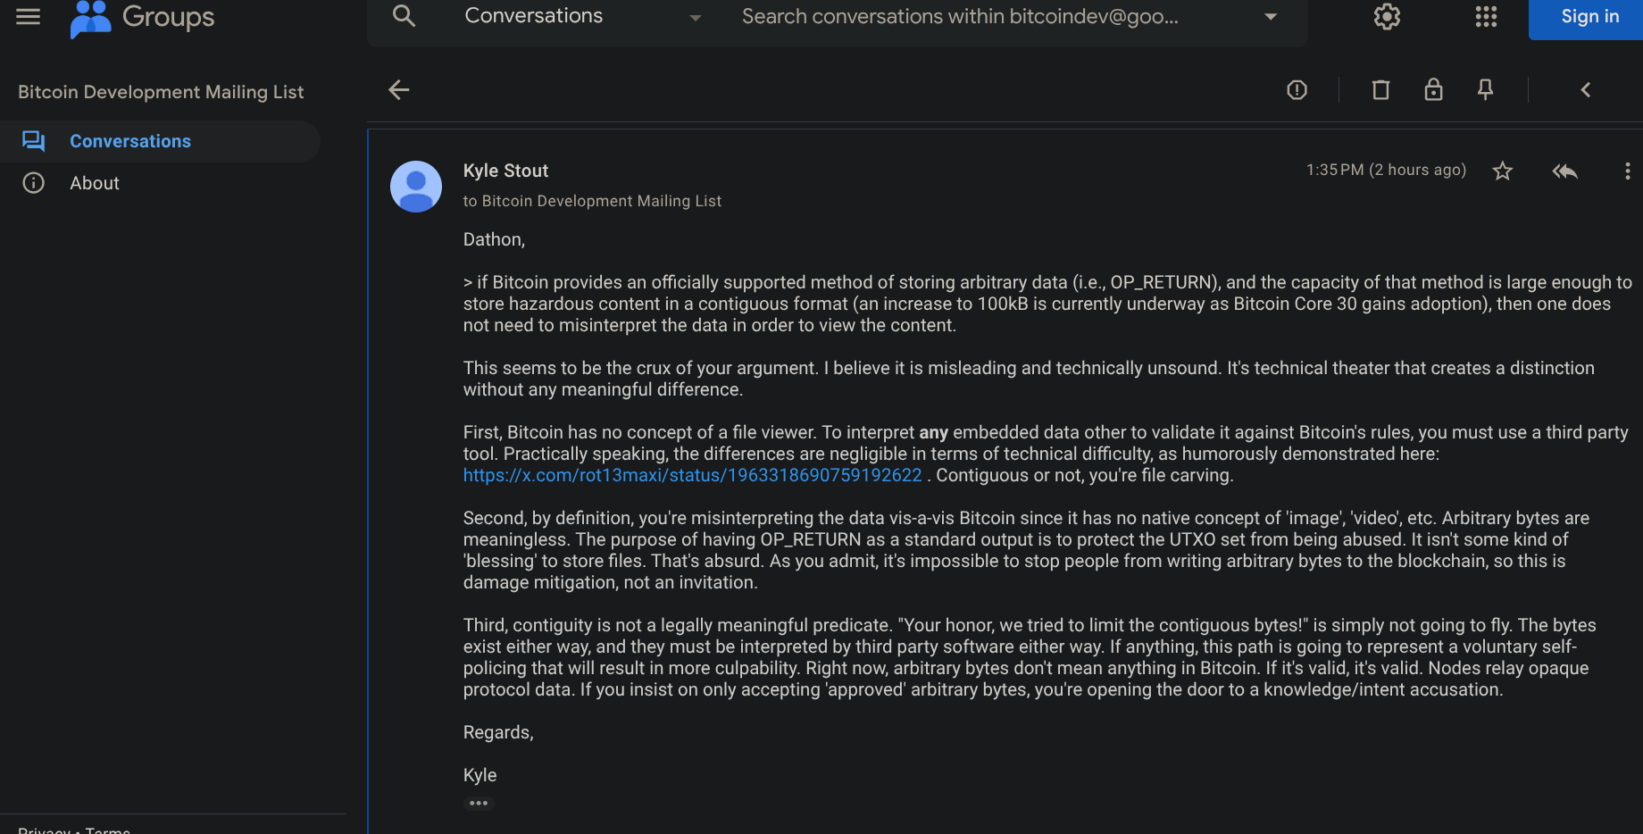Click the Sign in button

pyautogui.click(x=1589, y=17)
